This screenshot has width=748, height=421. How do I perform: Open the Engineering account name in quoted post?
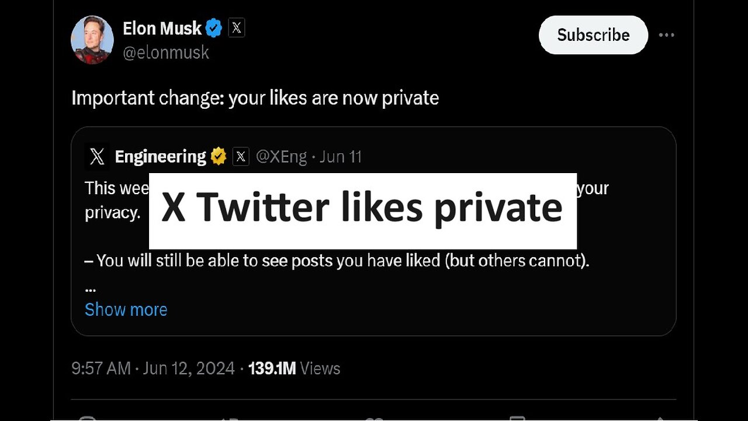click(x=160, y=157)
